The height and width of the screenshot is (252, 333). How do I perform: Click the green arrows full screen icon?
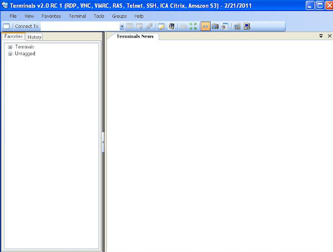pos(193,27)
